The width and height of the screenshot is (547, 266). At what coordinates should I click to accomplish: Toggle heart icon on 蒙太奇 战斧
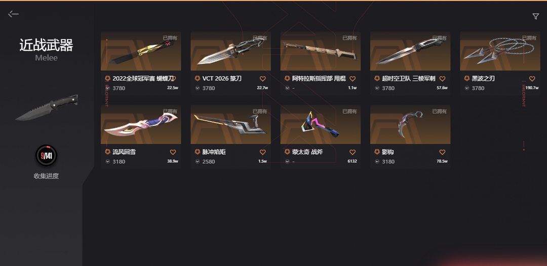tap(353, 152)
